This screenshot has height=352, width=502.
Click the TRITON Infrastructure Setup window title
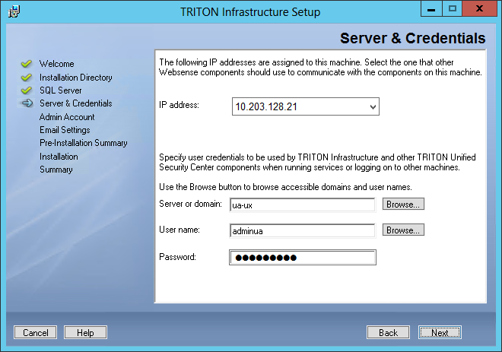250,12
